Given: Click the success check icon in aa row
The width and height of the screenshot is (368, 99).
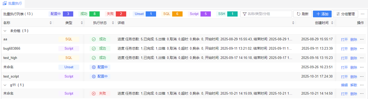Looking at the screenshot, I should coord(94,39).
